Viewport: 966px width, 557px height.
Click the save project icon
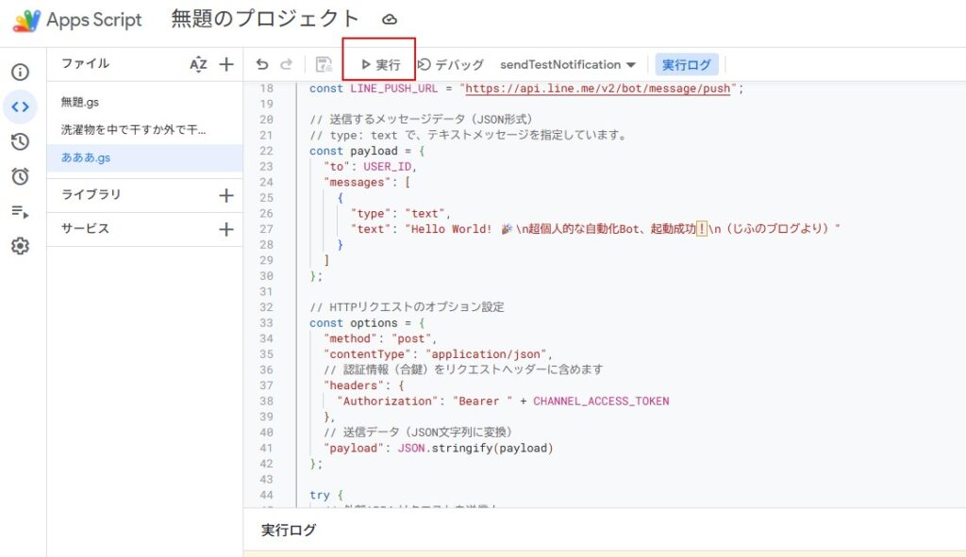324,64
